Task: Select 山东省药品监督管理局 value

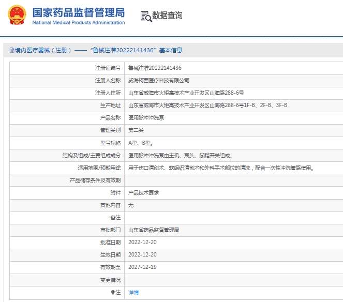Action: [154, 230]
